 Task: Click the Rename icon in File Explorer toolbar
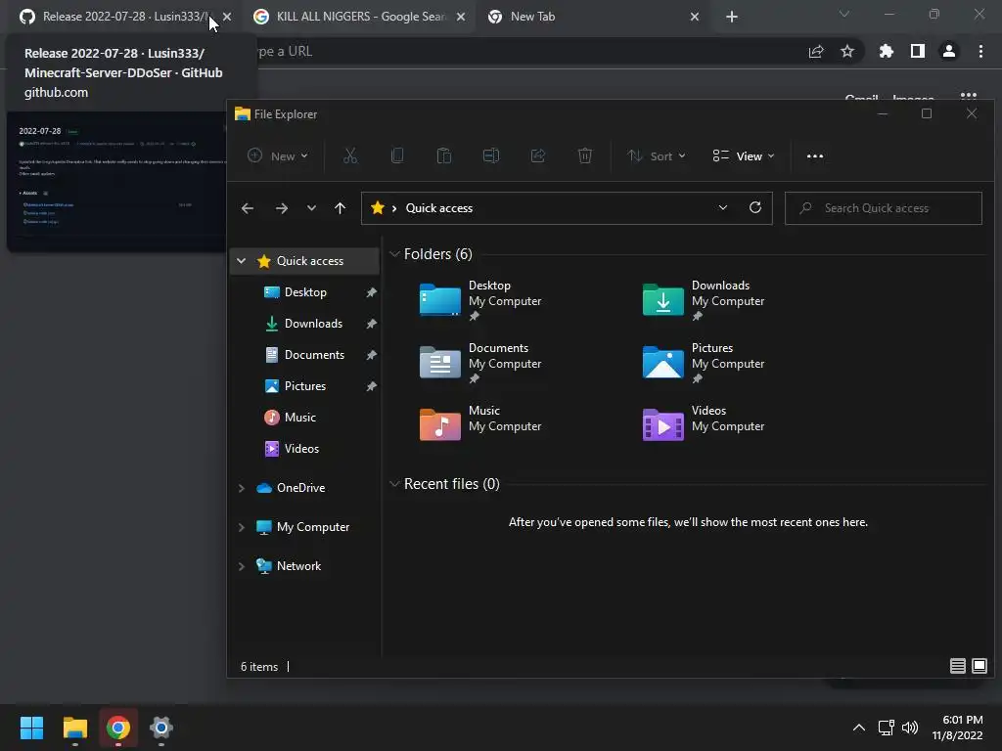491,155
